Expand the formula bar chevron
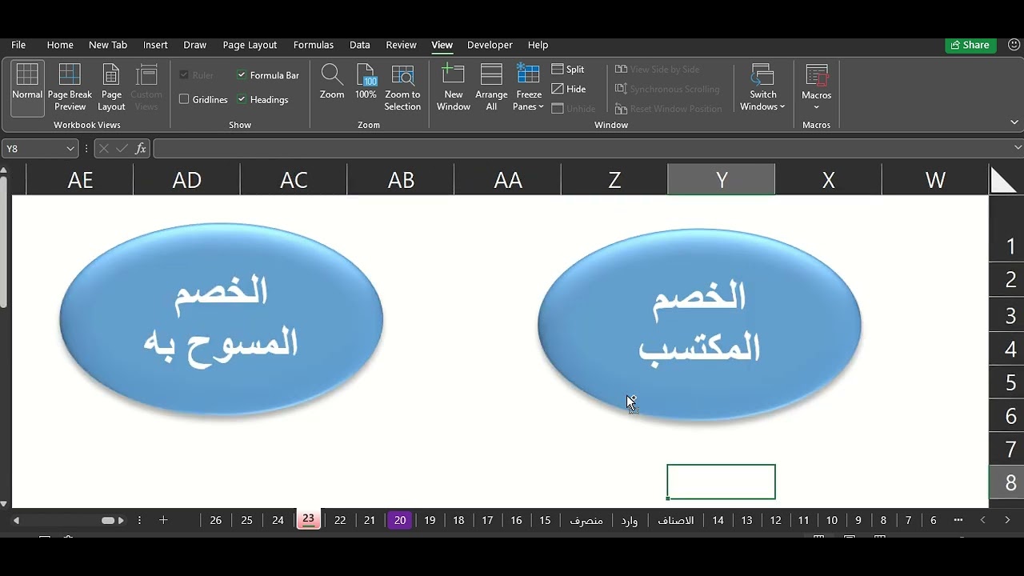This screenshot has height=576, width=1024. pos(1018,148)
